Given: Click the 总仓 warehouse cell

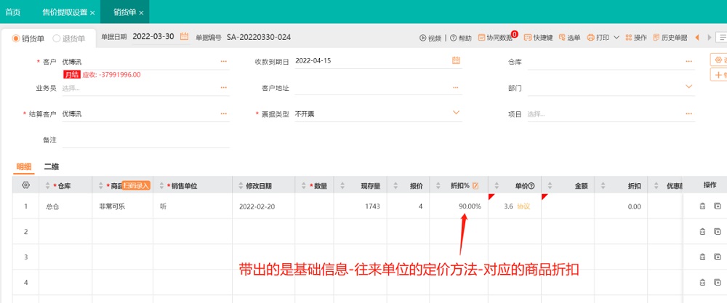Looking at the screenshot, I should [65, 206].
